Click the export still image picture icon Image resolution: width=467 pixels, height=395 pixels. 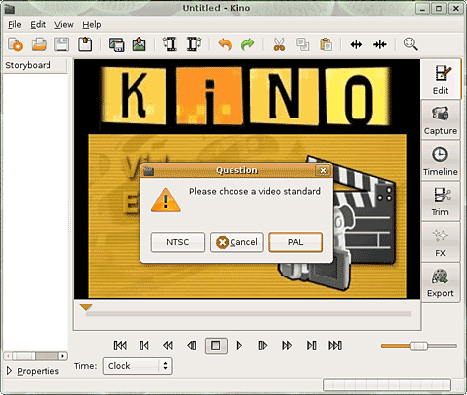click(140, 44)
